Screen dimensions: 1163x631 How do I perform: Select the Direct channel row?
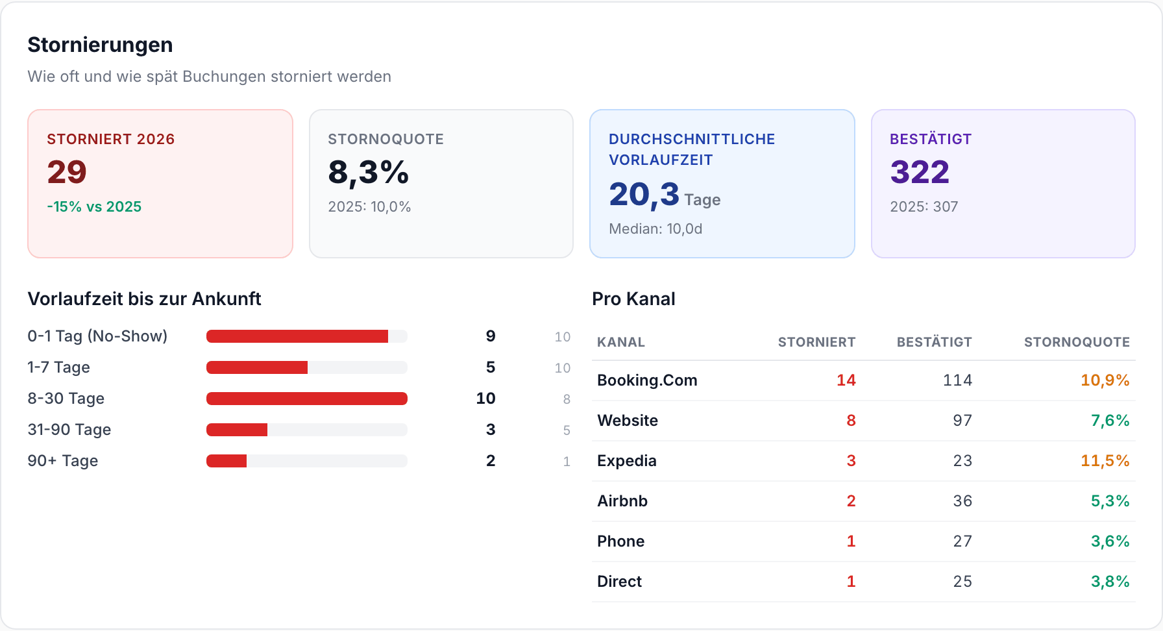[x=864, y=582]
